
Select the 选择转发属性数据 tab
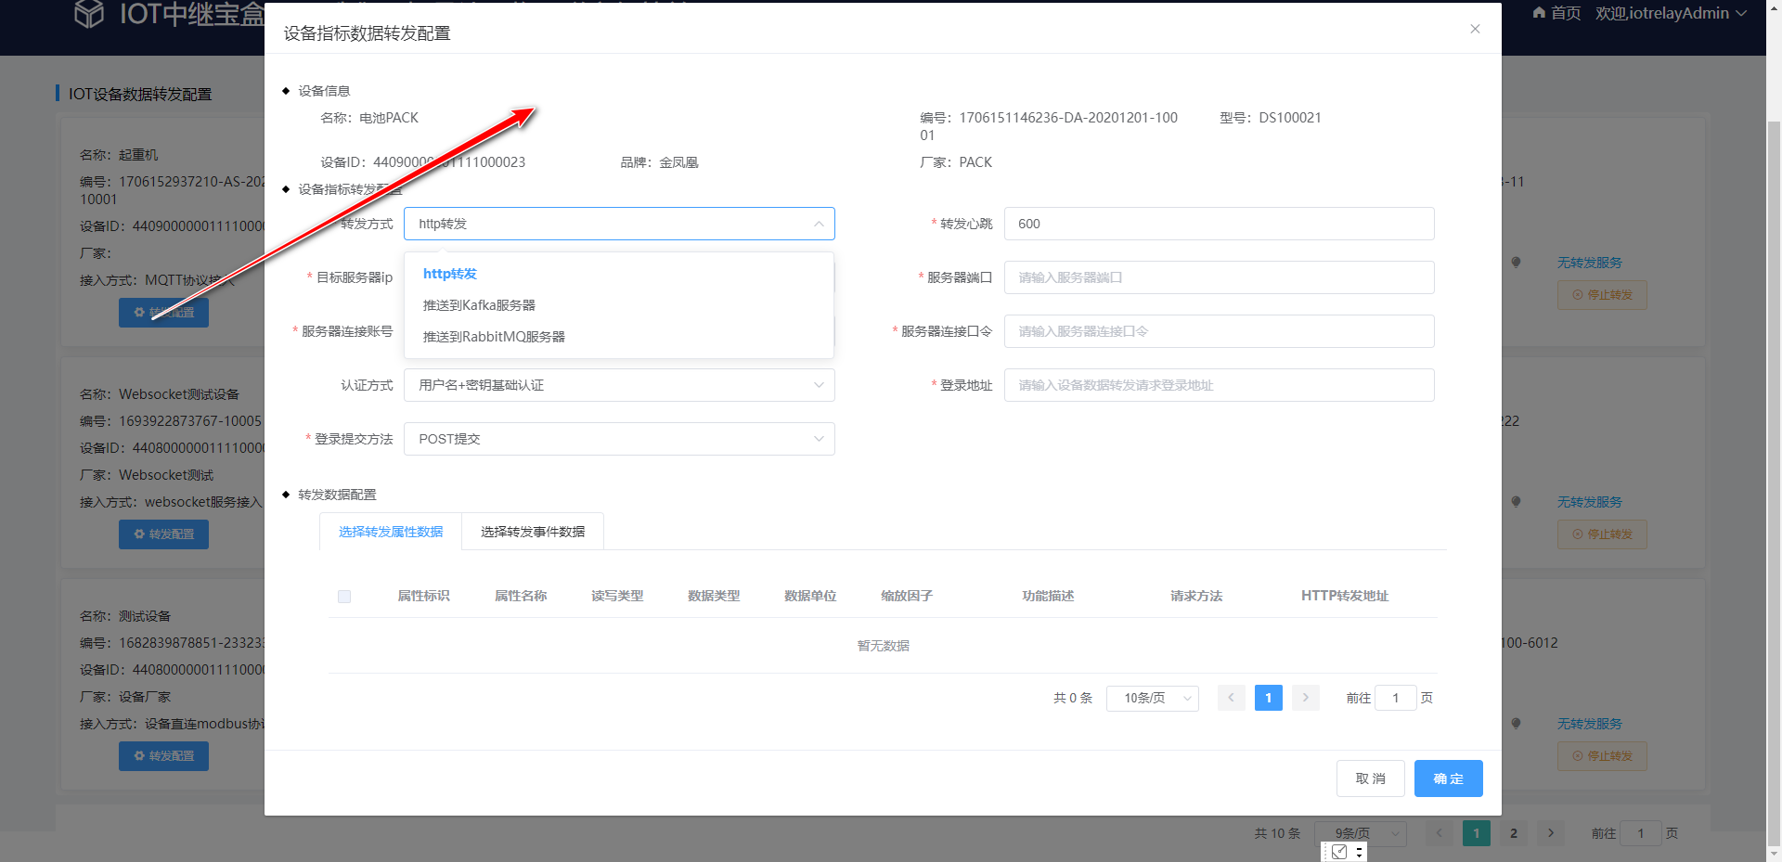(x=390, y=532)
